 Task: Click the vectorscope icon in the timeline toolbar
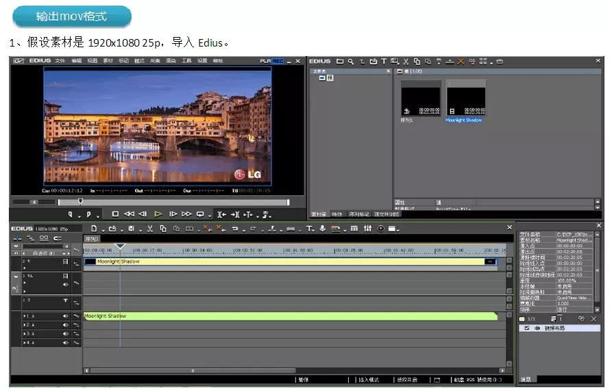click(381, 229)
